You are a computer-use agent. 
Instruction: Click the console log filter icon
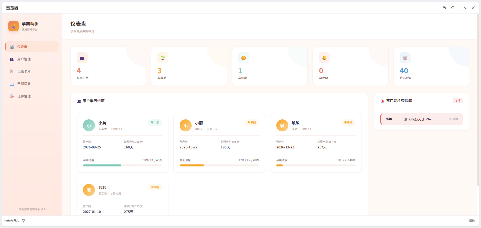click(x=24, y=221)
